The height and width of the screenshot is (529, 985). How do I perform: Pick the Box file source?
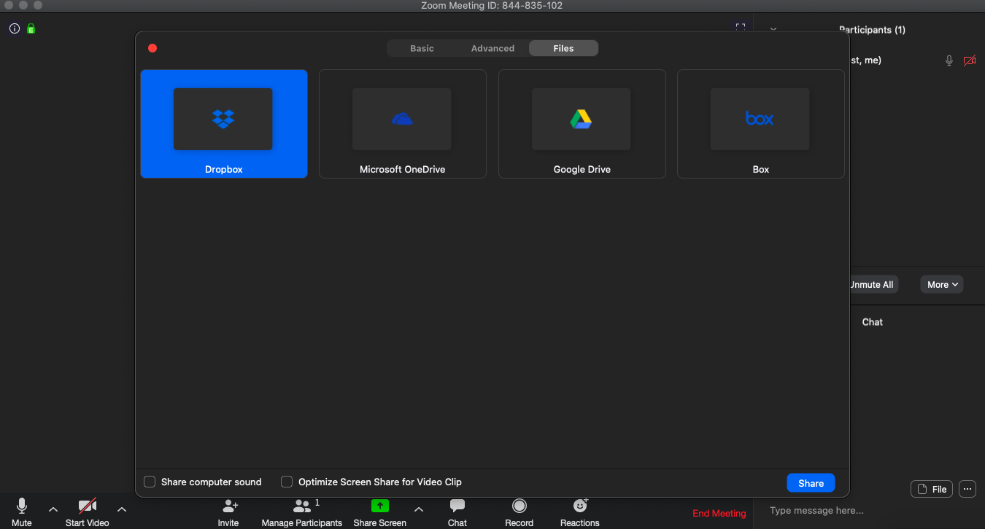tap(761, 124)
